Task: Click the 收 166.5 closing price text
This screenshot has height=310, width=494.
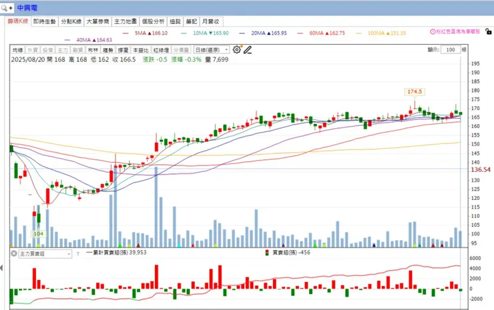Action: pos(123,59)
